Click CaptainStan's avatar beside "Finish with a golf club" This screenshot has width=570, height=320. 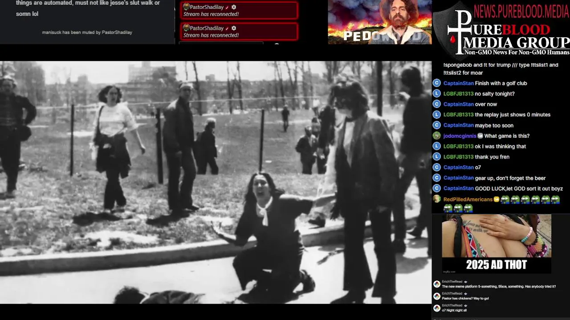coord(437,83)
